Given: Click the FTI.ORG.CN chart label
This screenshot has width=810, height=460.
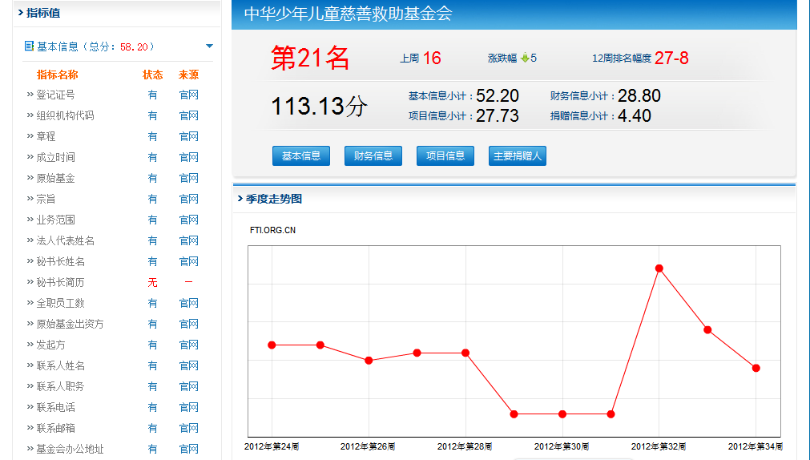Looking at the screenshot, I should click(272, 230).
